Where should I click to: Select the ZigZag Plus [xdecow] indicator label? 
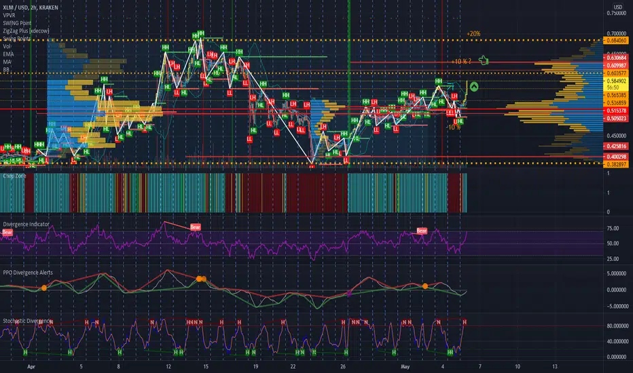26,31
